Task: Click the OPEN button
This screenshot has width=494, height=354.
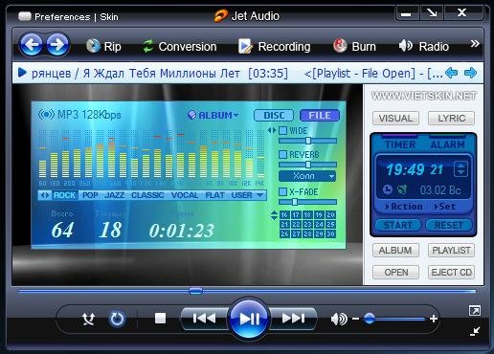Action: [395, 273]
